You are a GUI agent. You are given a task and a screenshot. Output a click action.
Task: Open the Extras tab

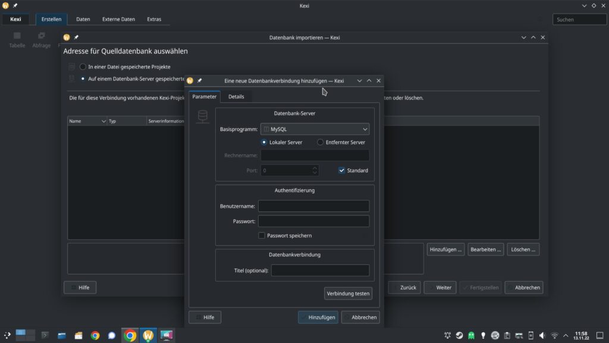(154, 19)
